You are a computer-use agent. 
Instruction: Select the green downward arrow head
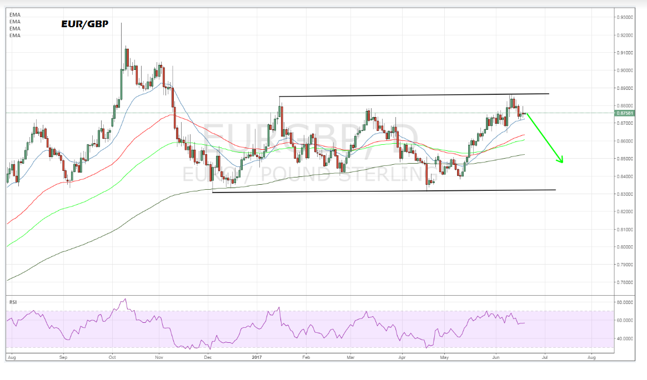coord(561,160)
